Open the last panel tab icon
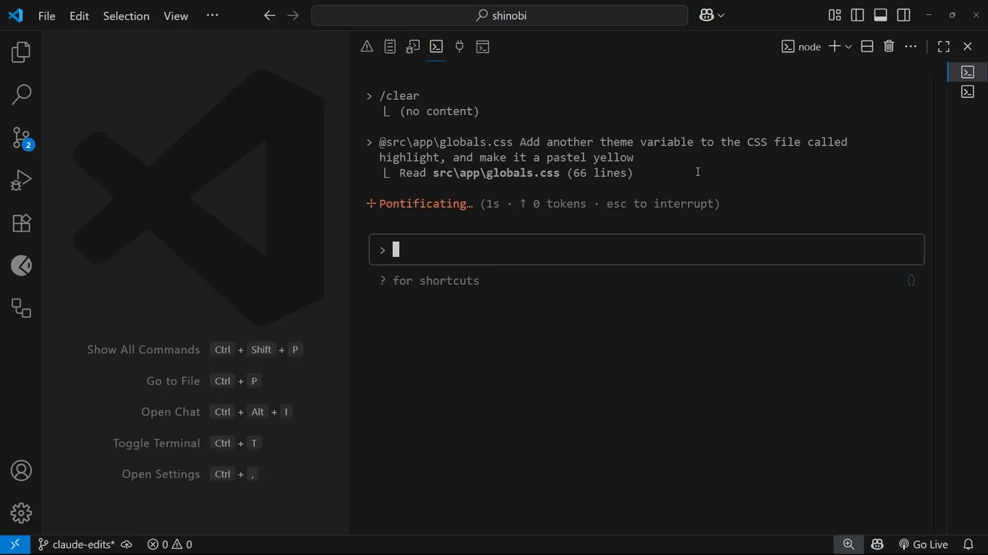 (x=483, y=47)
